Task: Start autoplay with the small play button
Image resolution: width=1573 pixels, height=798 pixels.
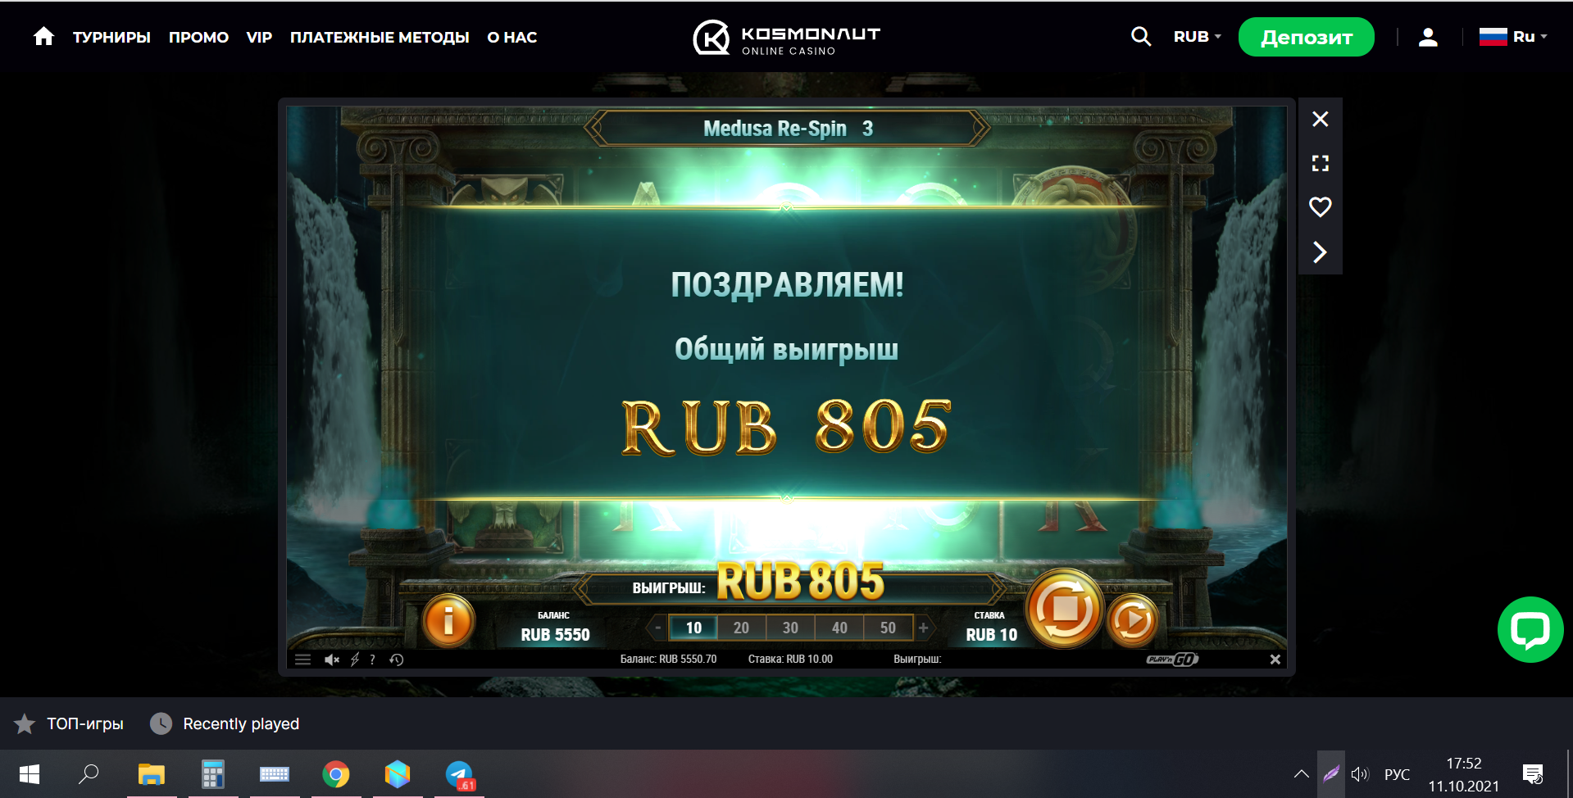Action: [x=1132, y=620]
